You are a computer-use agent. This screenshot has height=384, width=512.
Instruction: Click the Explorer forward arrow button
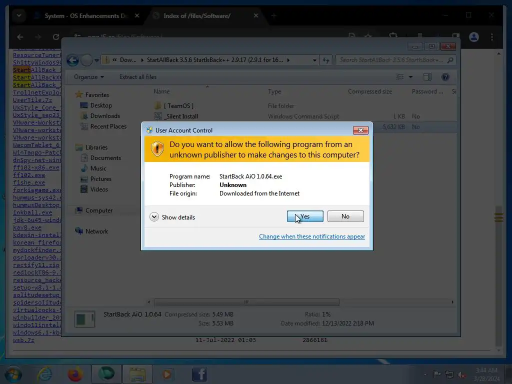[86, 60]
